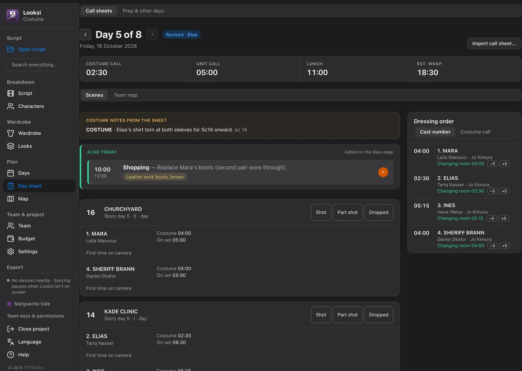The image size is (522, 371).
Task: Click the Help question mark icon
Action: [x=10, y=355]
